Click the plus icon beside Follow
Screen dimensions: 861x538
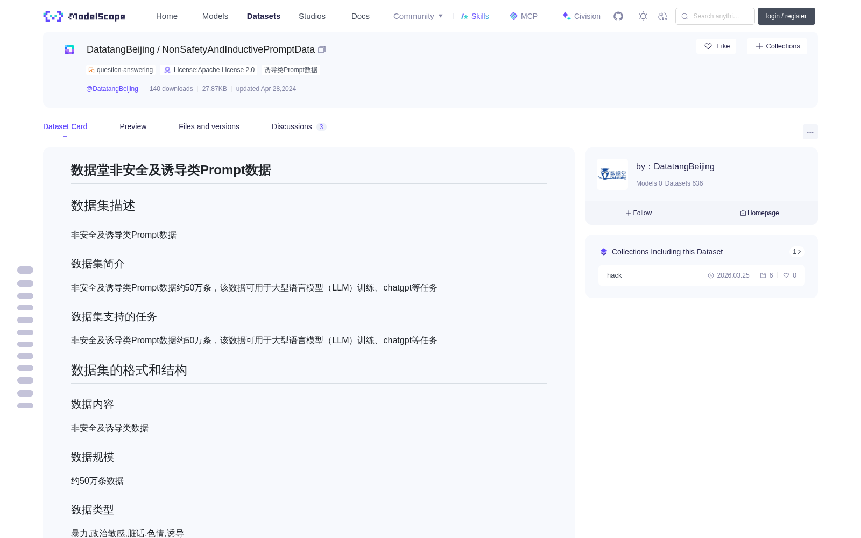click(629, 213)
